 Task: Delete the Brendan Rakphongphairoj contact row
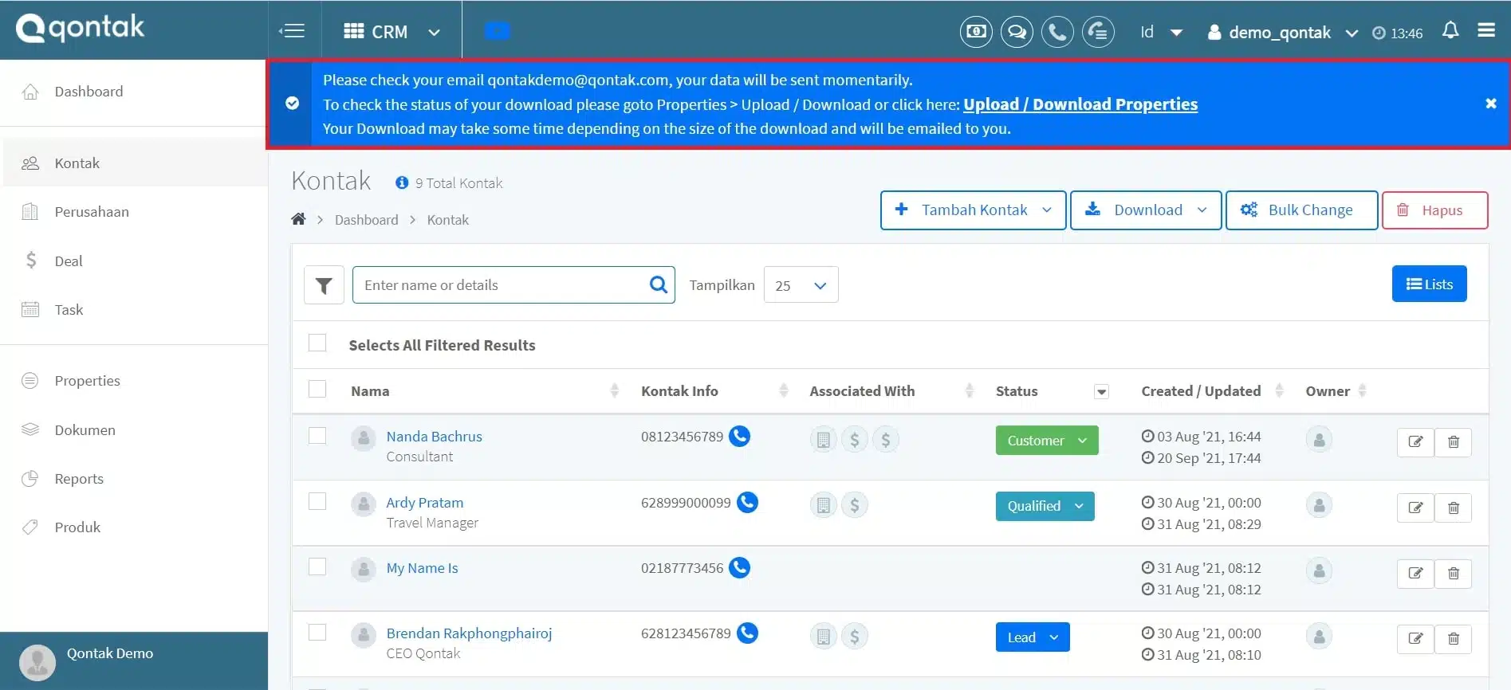coord(1453,638)
